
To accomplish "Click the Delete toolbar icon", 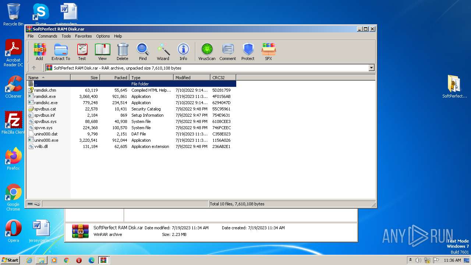I will (x=123, y=52).
